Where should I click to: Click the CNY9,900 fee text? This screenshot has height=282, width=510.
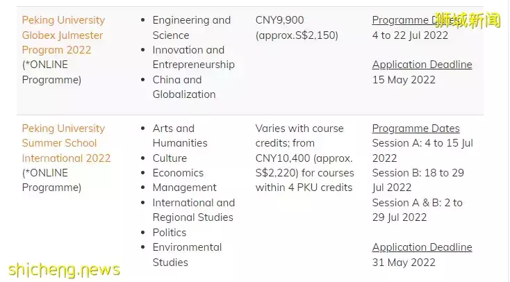pyautogui.click(x=279, y=20)
